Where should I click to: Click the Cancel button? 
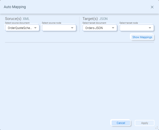pyautogui.click(x=121, y=123)
